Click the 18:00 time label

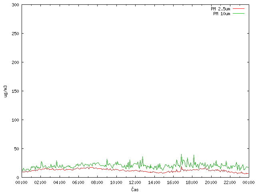(x=192, y=182)
